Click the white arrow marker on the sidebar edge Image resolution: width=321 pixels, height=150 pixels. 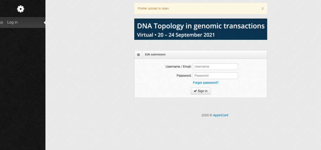[45, 23]
